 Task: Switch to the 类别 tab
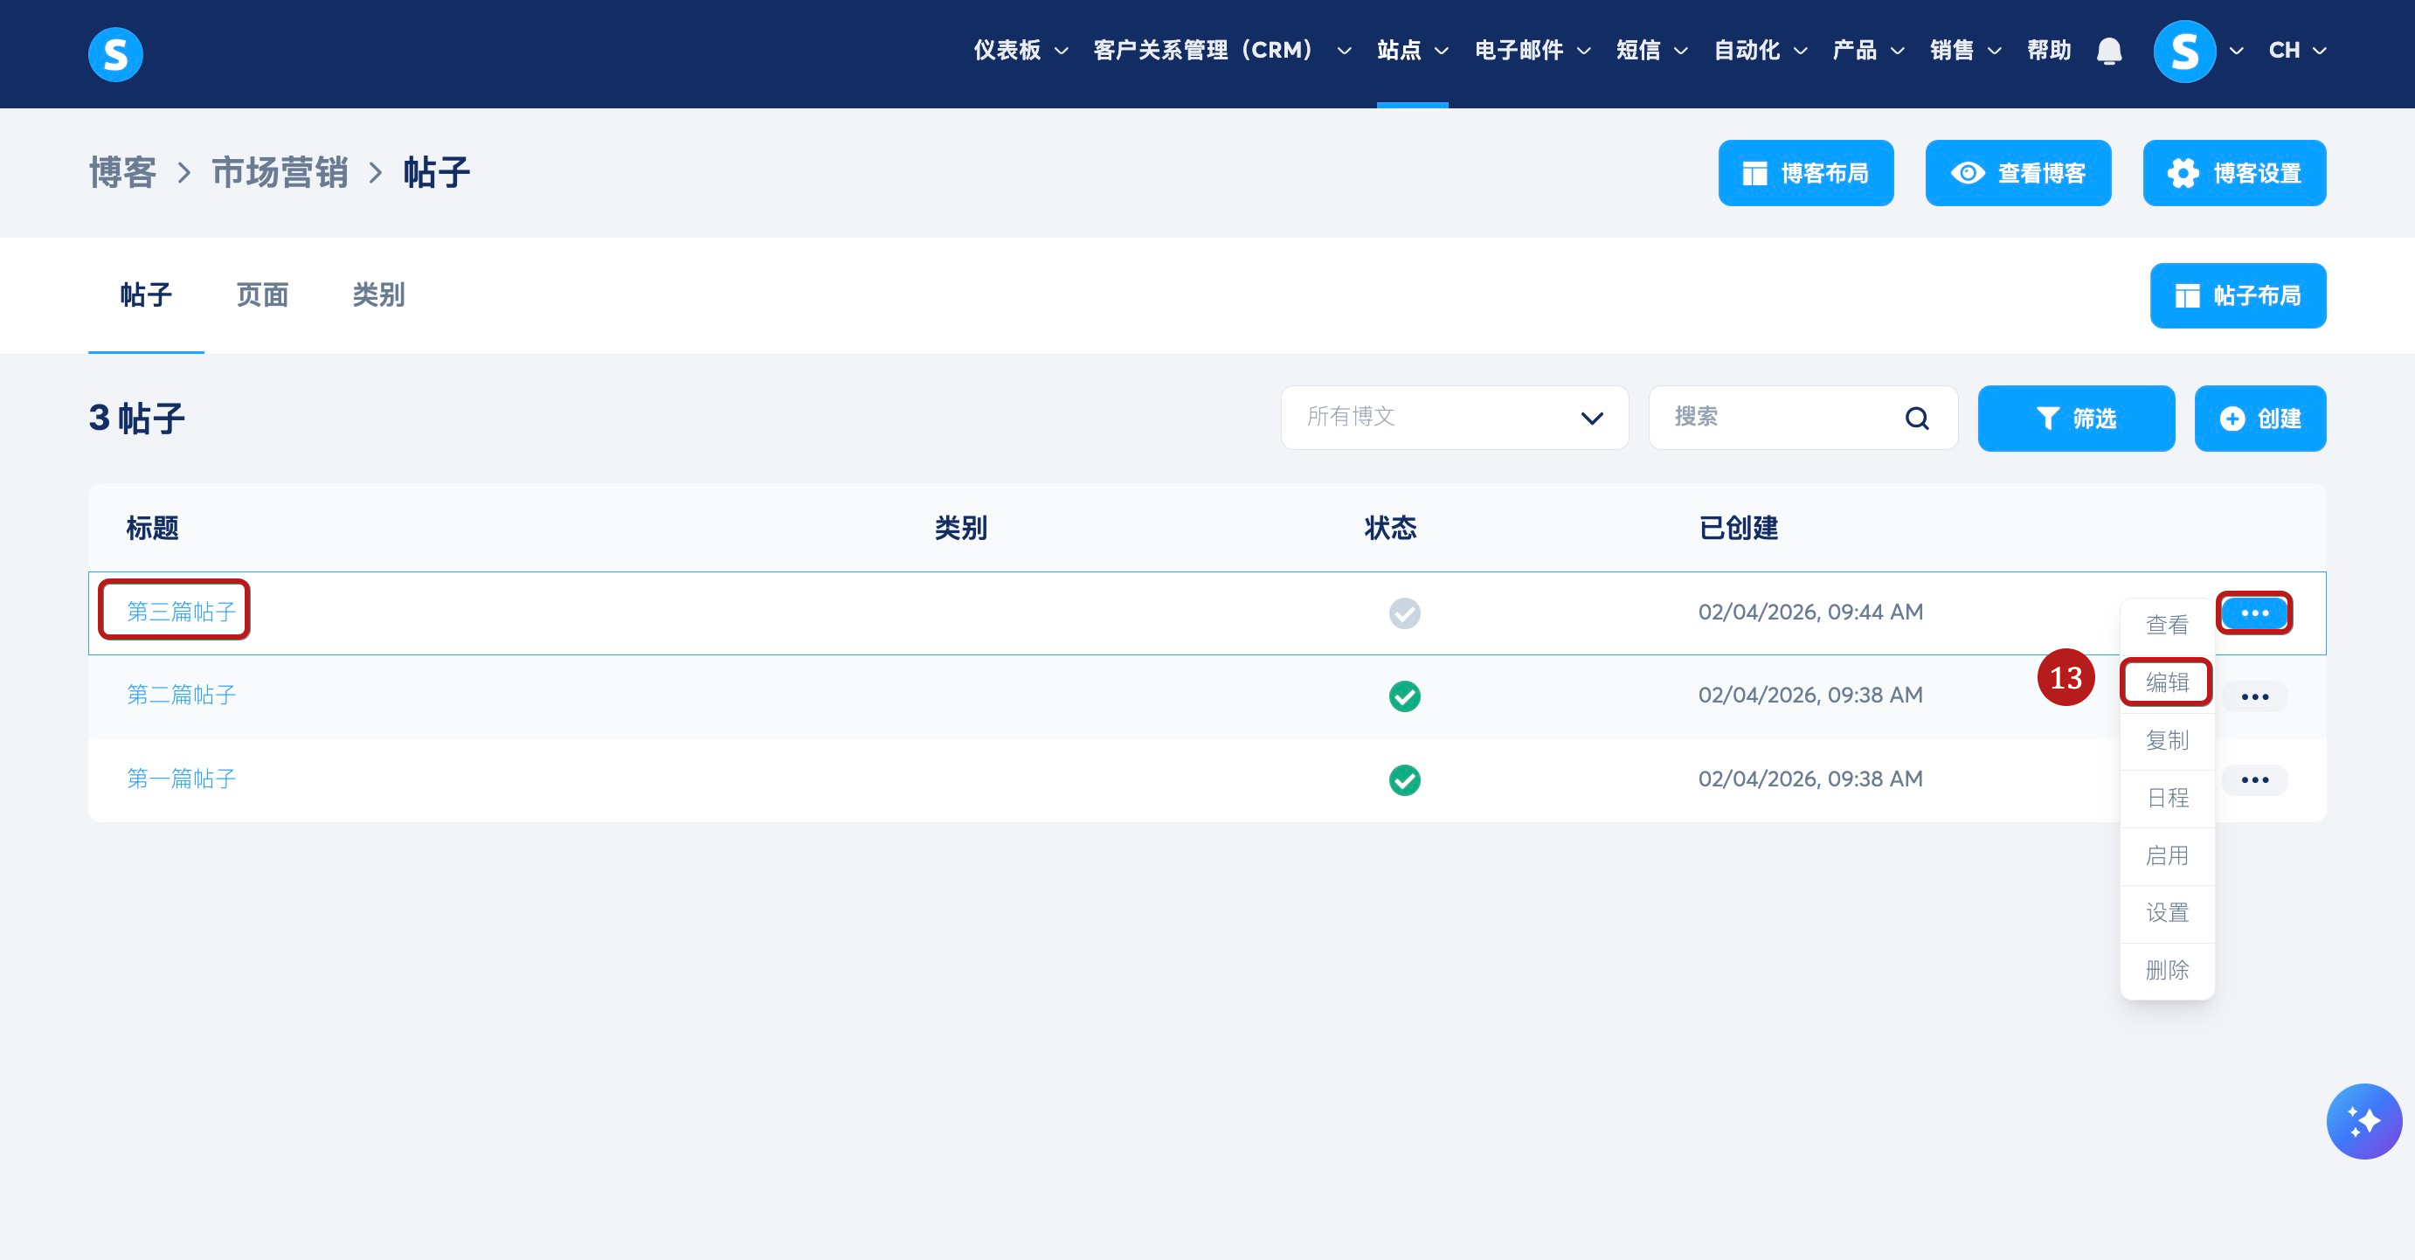(x=377, y=295)
